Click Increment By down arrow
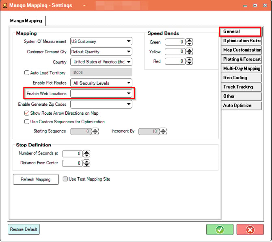Viewport: 272px width, 242px height. pos(163,133)
